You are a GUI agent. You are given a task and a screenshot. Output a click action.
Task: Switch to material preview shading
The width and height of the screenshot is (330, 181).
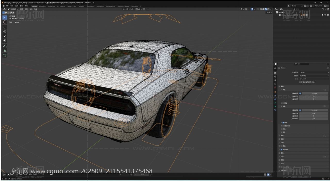point(266,9)
